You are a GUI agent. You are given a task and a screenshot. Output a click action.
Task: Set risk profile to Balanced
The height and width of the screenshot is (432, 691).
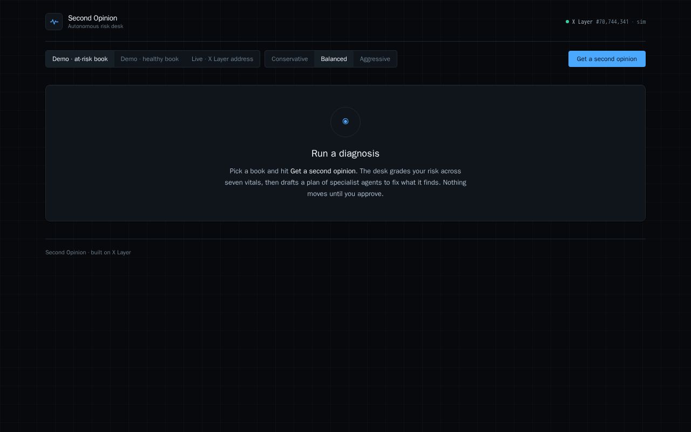334,59
